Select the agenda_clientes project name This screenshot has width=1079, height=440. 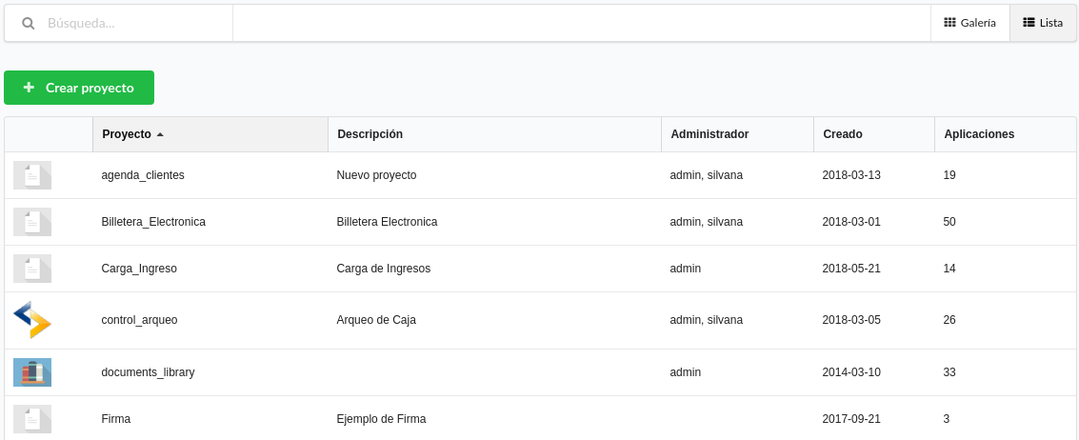tap(143, 175)
